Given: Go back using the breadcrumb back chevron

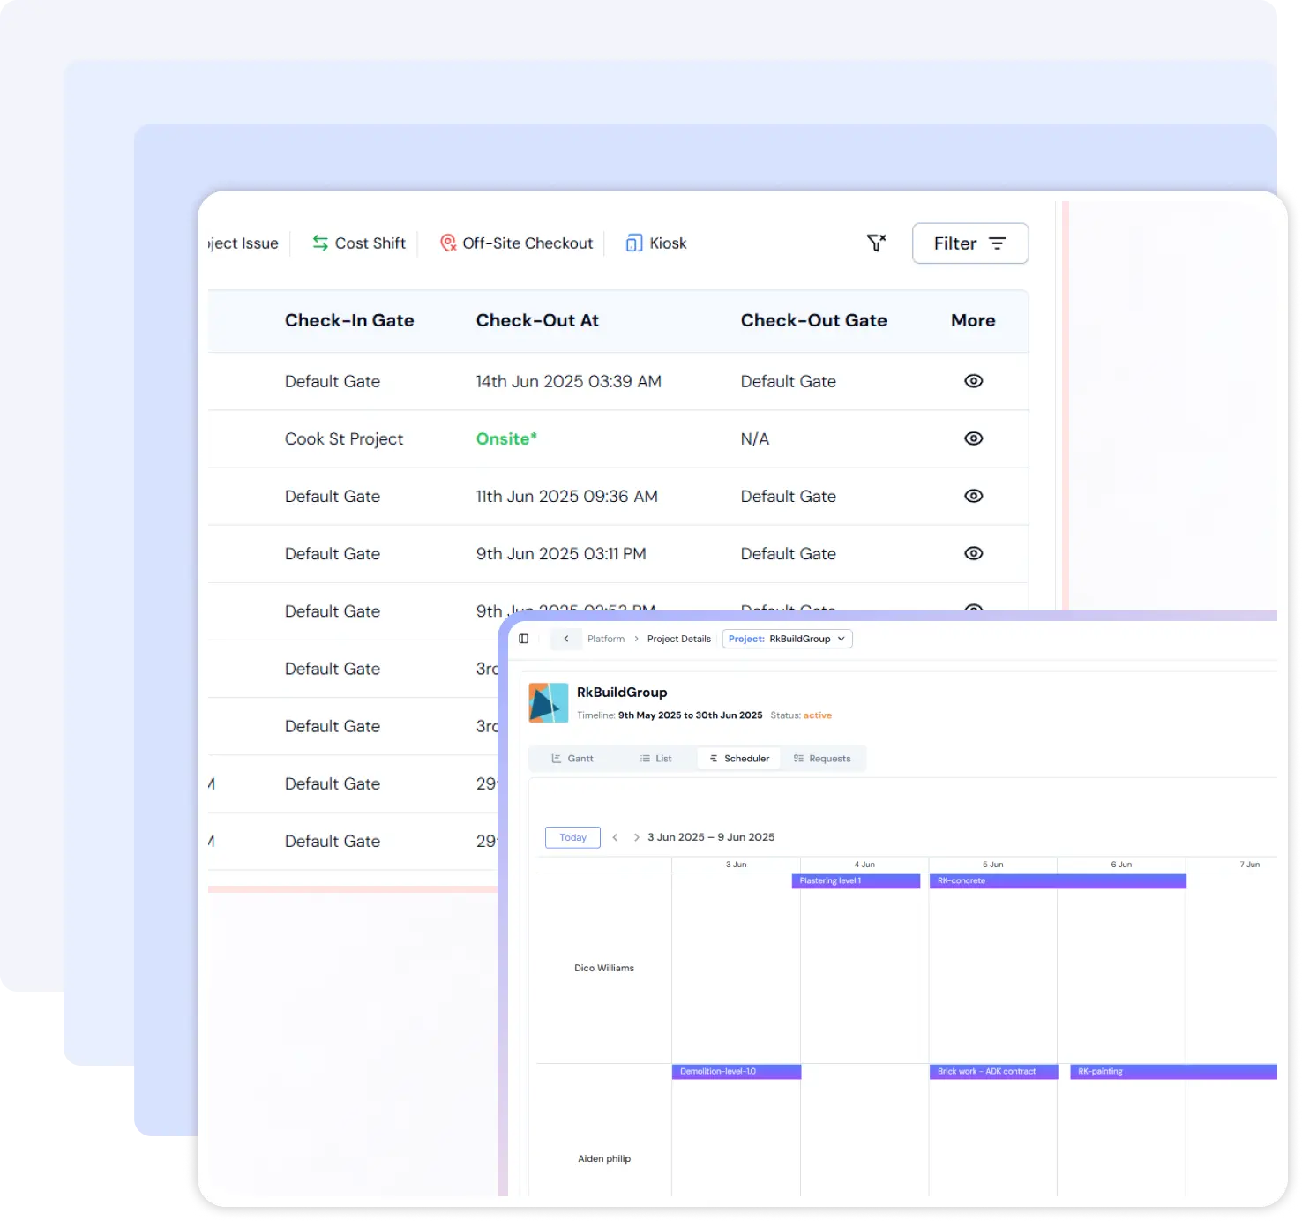Looking at the screenshot, I should (566, 639).
